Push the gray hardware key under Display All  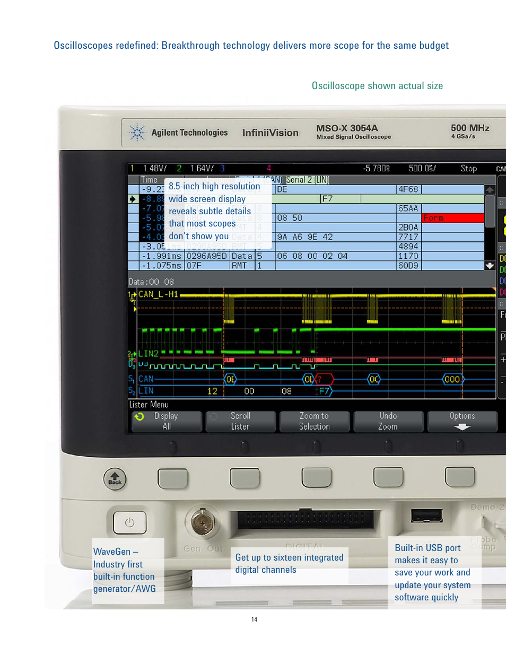click(173, 478)
